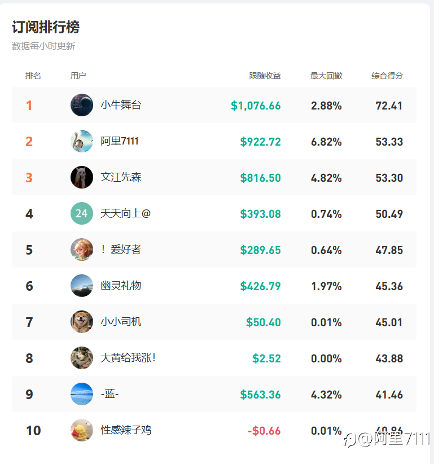Click the 订阅排行榜 title
The image size is (434, 464).
coord(46,27)
